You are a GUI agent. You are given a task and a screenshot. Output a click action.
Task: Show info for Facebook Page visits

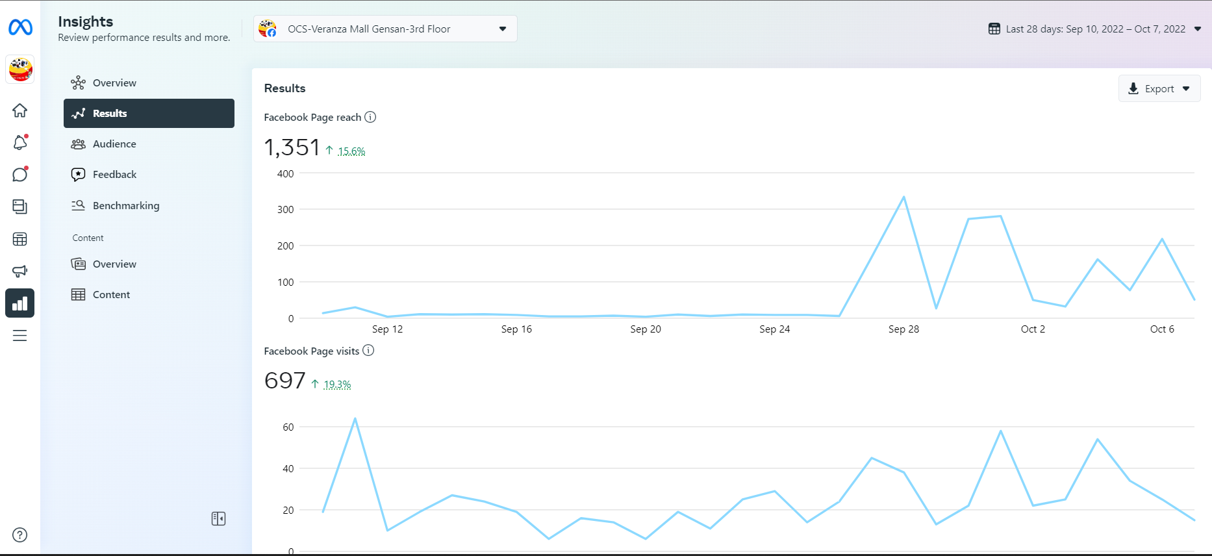[368, 351]
